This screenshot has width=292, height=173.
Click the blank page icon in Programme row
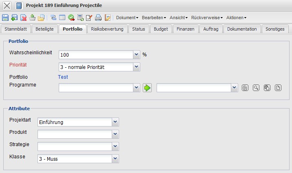tap(278, 88)
